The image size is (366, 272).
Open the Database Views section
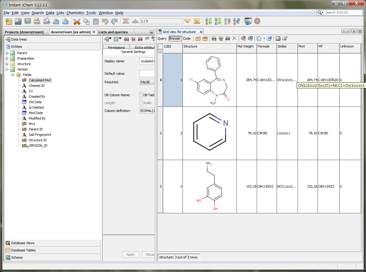[23, 243]
